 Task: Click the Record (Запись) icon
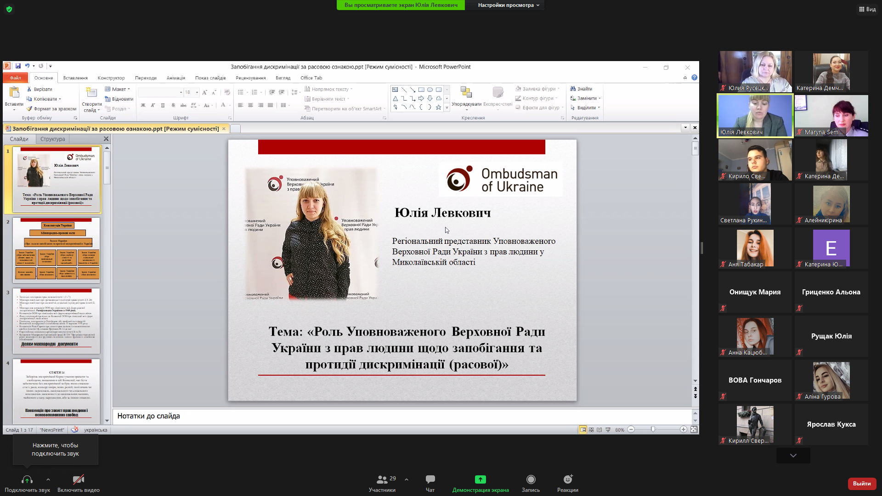(531, 483)
